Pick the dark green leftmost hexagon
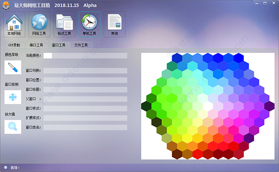 click(x=146, y=106)
